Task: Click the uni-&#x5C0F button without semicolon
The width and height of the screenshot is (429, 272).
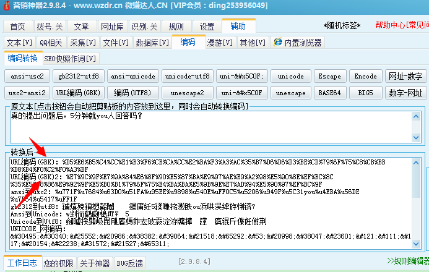Action: (x=242, y=93)
